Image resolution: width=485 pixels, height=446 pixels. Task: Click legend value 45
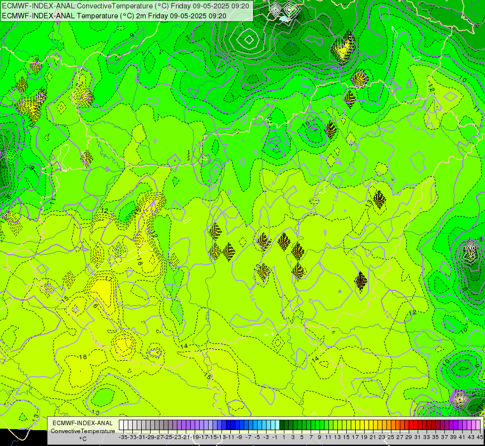coord(480,437)
